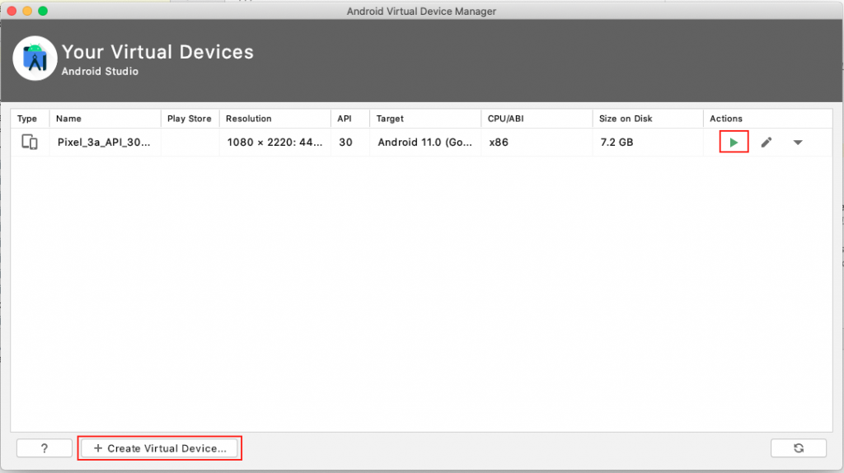Click the Android Studio logo icon
Image resolution: width=844 pixels, height=473 pixels.
click(35, 59)
